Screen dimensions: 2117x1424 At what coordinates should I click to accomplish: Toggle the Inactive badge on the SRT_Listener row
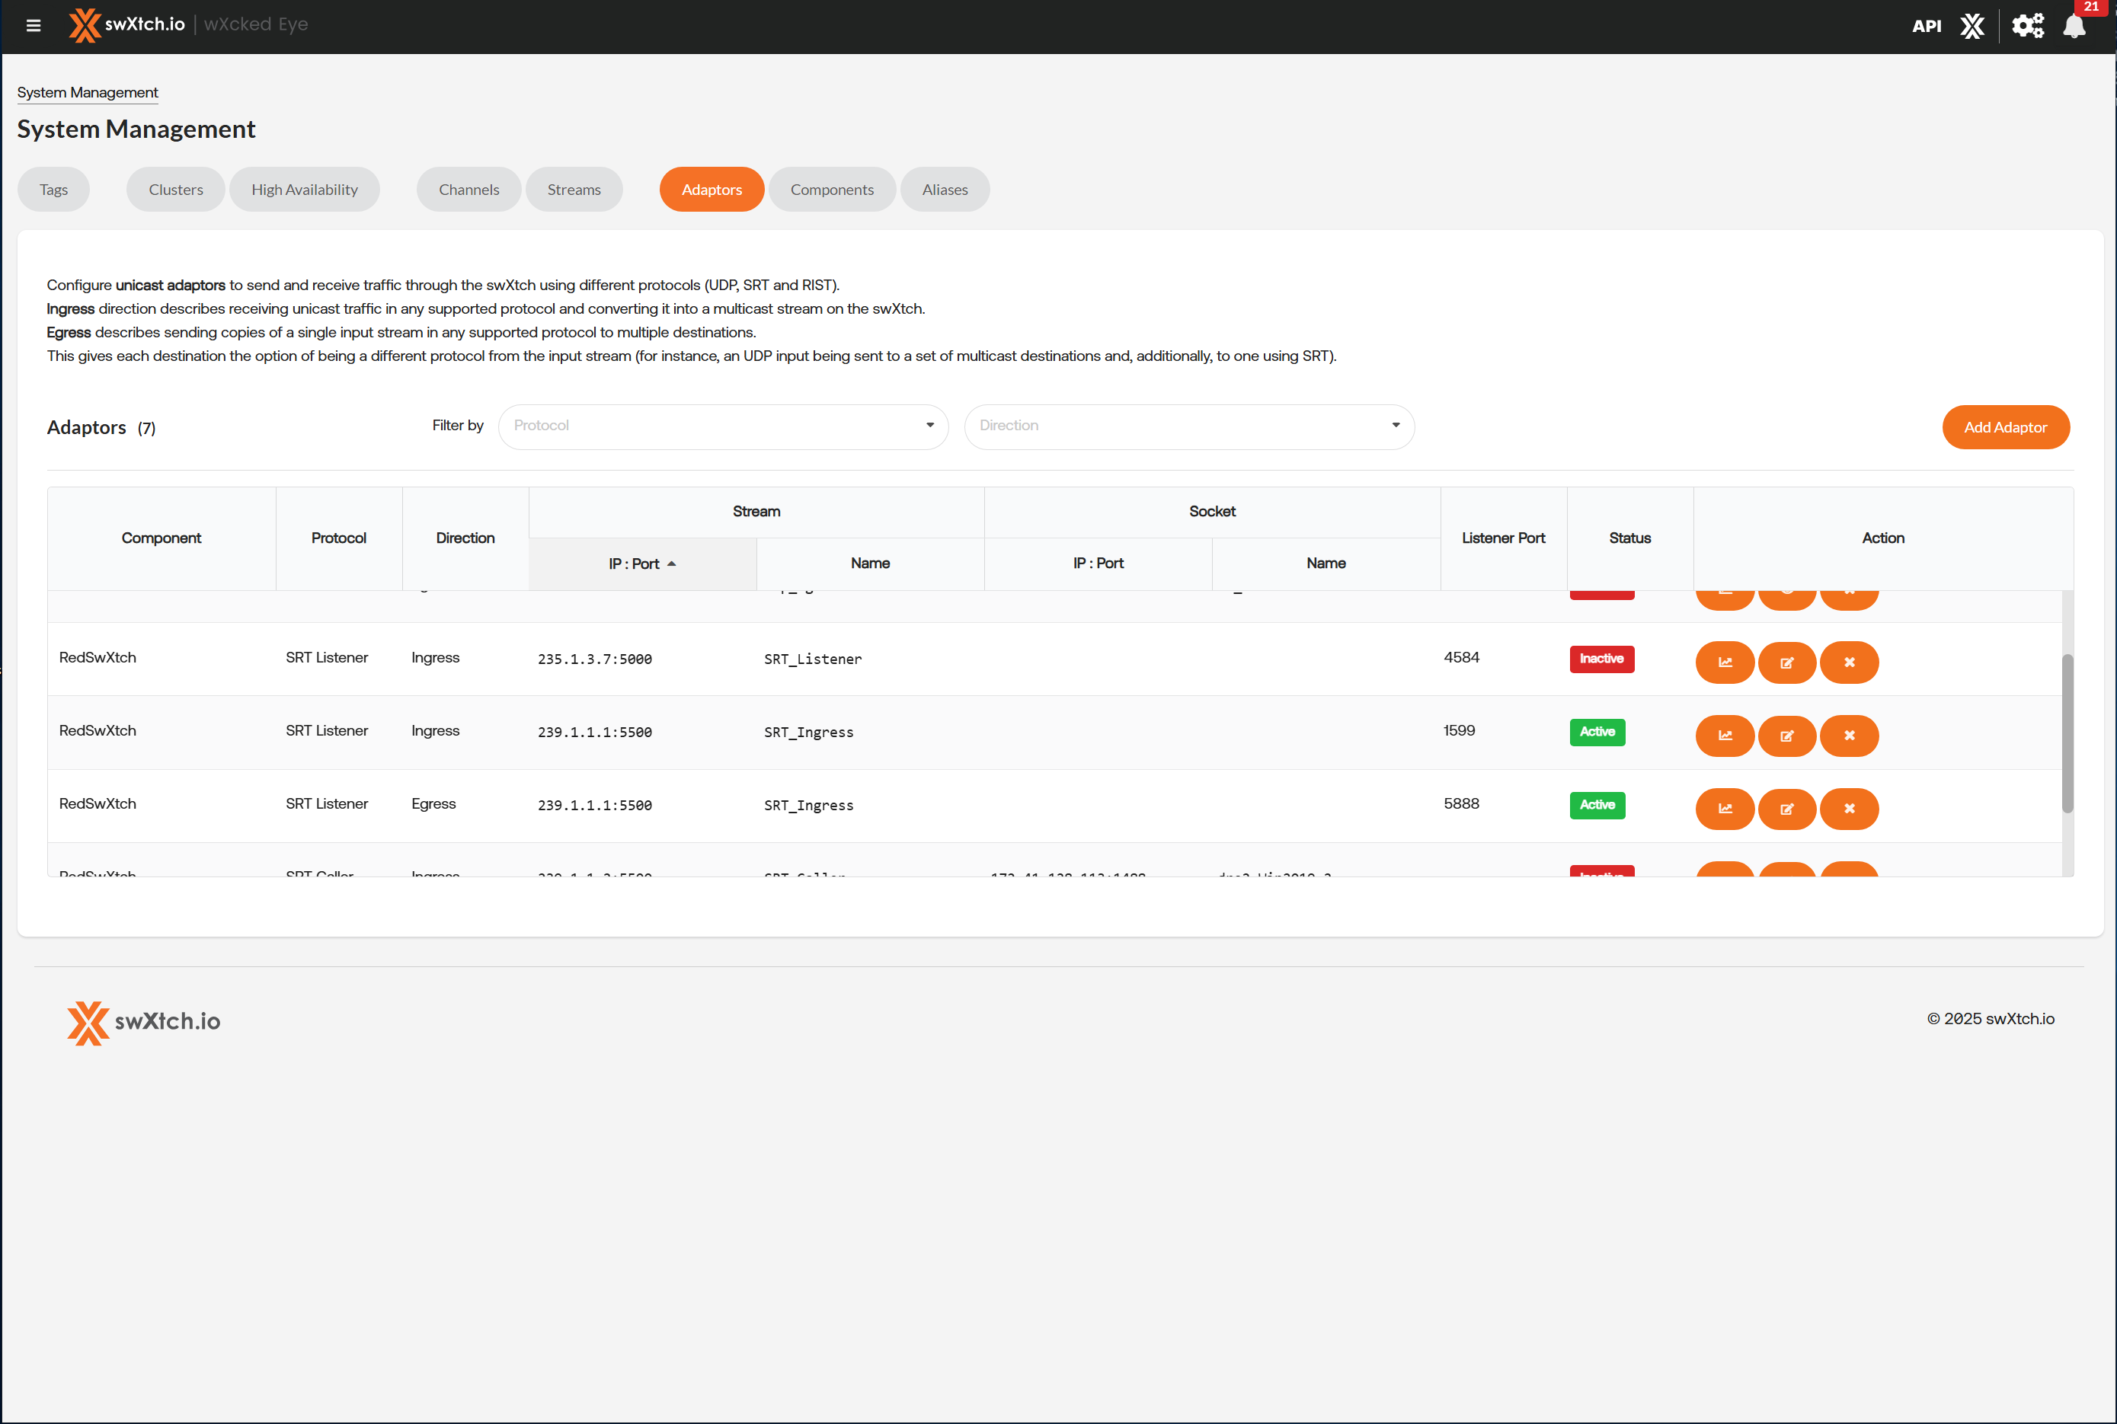pos(1602,659)
